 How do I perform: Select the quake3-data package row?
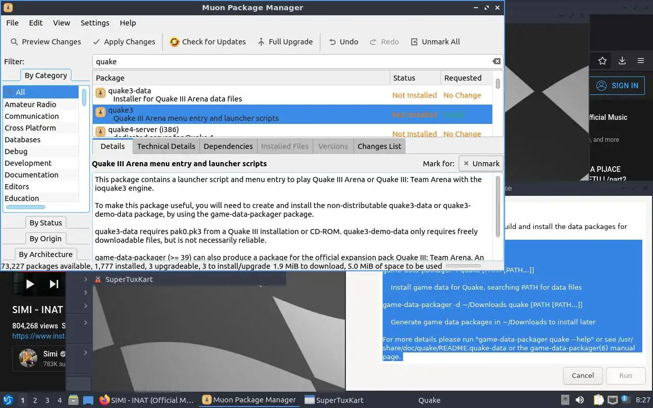click(x=293, y=95)
